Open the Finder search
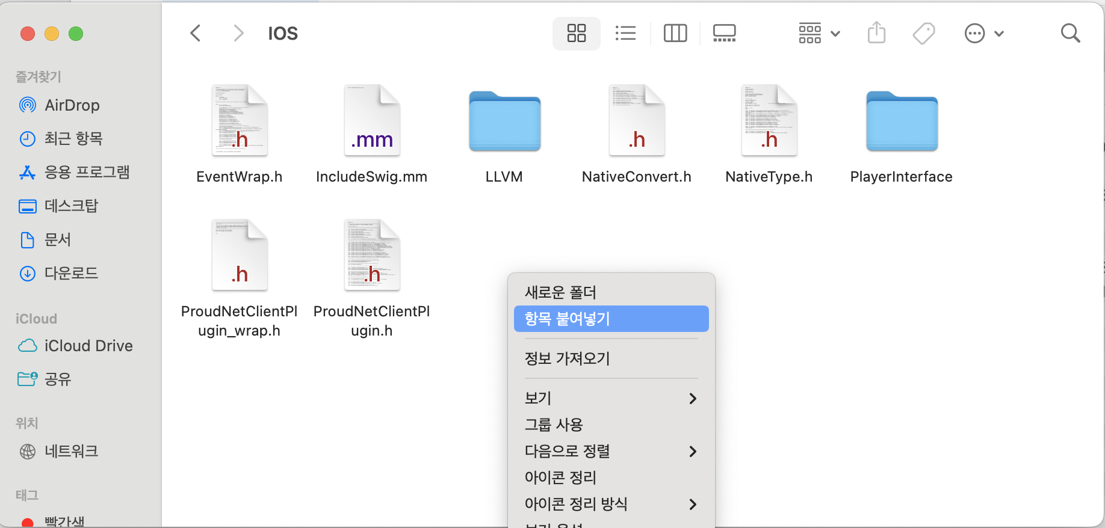This screenshot has height=528, width=1105. [1069, 33]
